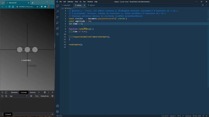
Task: Reload the browser page
Action: [9, 6]
